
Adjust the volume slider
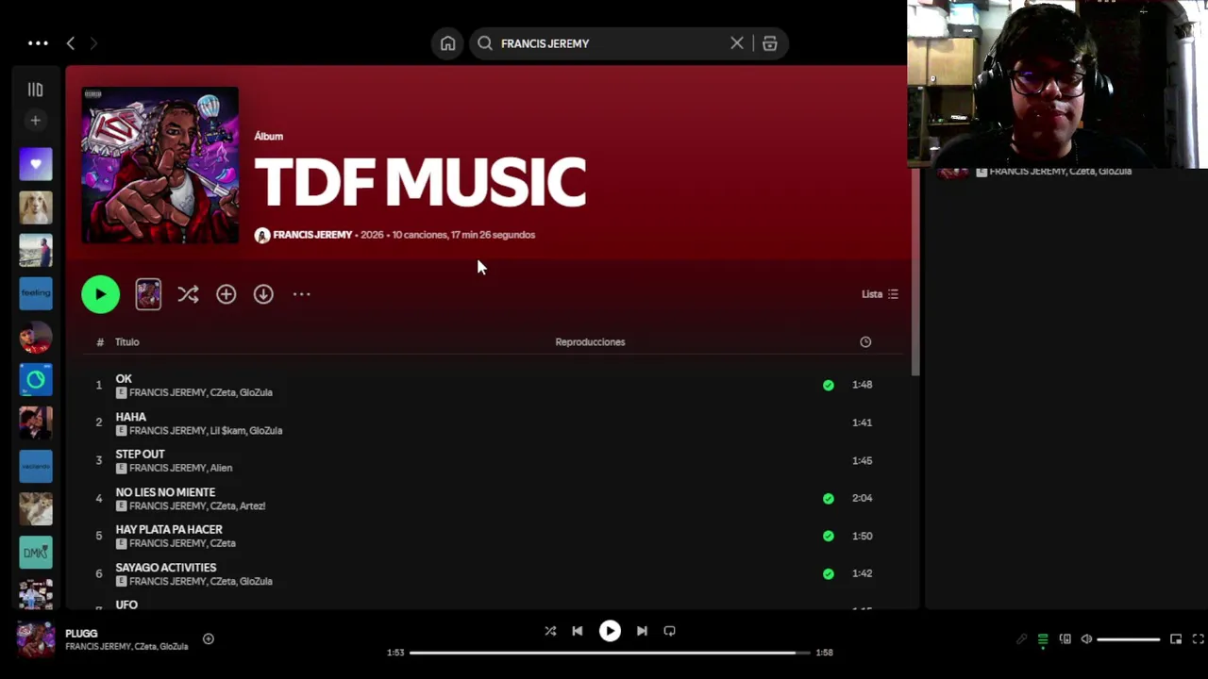coord(1129,639)
